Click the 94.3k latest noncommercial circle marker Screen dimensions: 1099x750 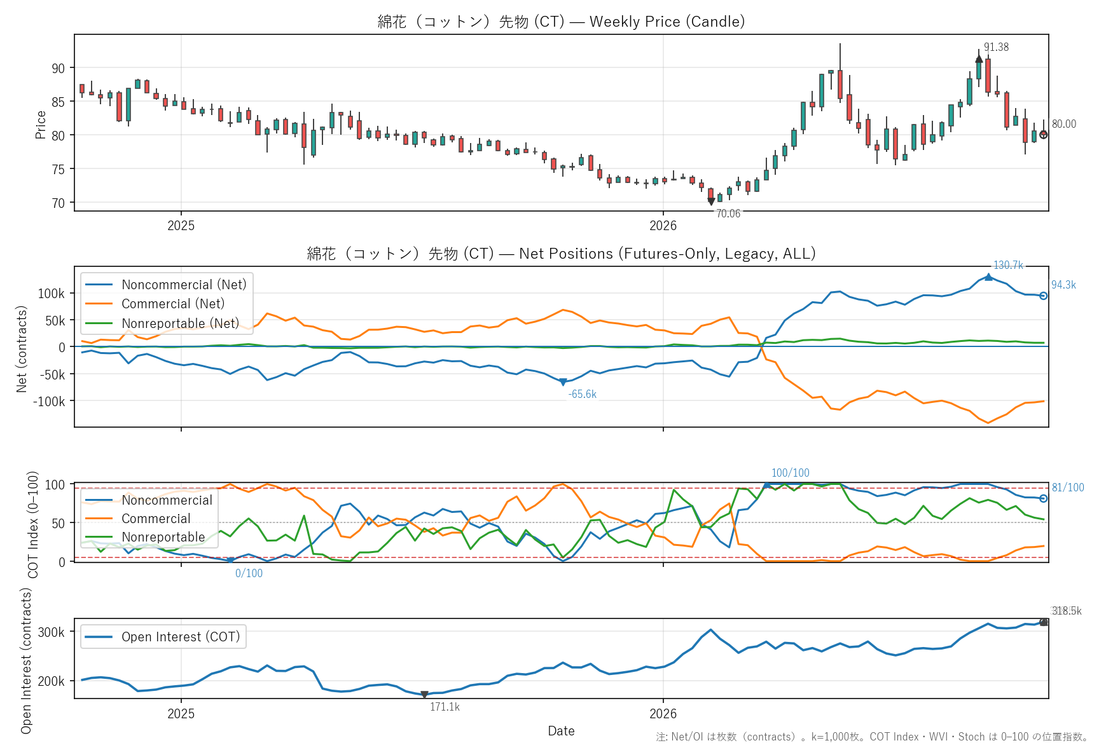click(1043, 296)
